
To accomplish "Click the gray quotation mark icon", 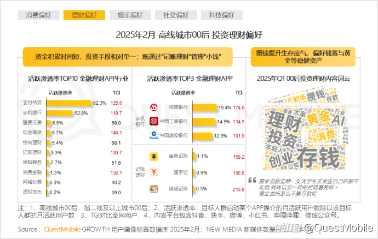I will 252,181.
